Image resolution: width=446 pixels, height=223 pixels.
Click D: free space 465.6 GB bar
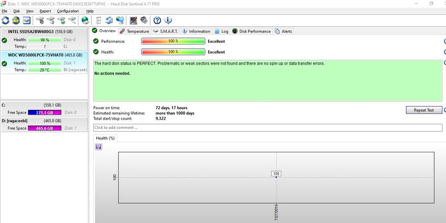(45, 128)
